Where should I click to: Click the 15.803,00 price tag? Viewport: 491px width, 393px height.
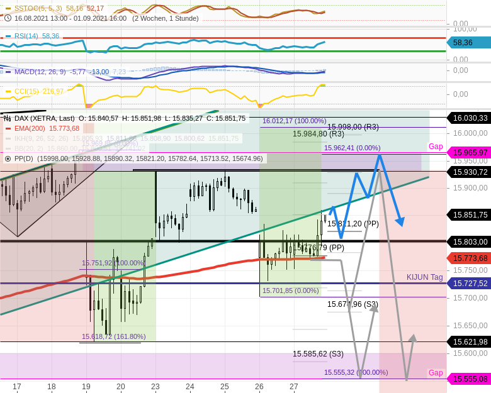pyautogui.click(x=469, y=242)
